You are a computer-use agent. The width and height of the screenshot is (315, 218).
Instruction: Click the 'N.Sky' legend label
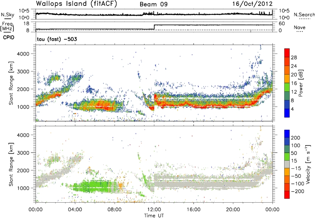[7, 15]
